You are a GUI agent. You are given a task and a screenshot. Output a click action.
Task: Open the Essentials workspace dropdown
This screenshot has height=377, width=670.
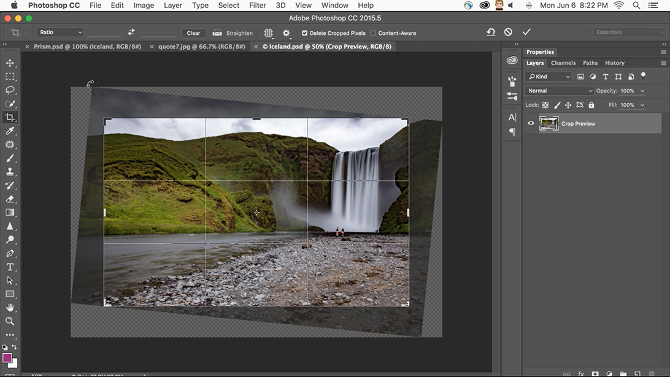coord(629,32)
